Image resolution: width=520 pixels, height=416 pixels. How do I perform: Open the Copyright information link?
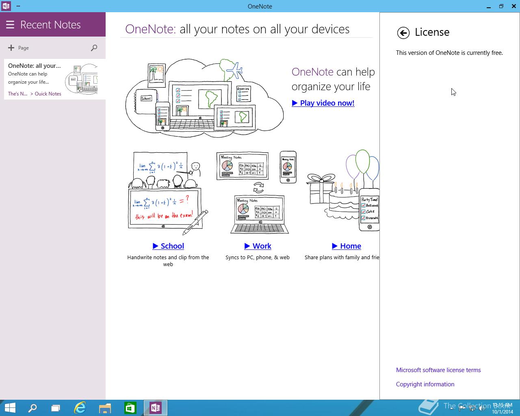pos(425,384)
